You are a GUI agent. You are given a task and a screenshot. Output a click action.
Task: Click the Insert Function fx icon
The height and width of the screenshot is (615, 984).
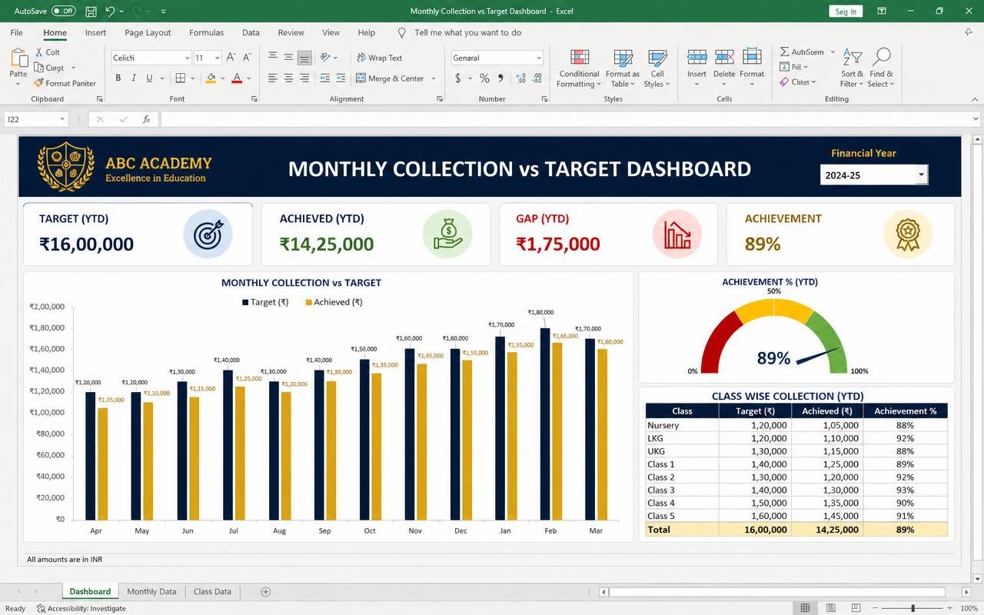point(146,119)
